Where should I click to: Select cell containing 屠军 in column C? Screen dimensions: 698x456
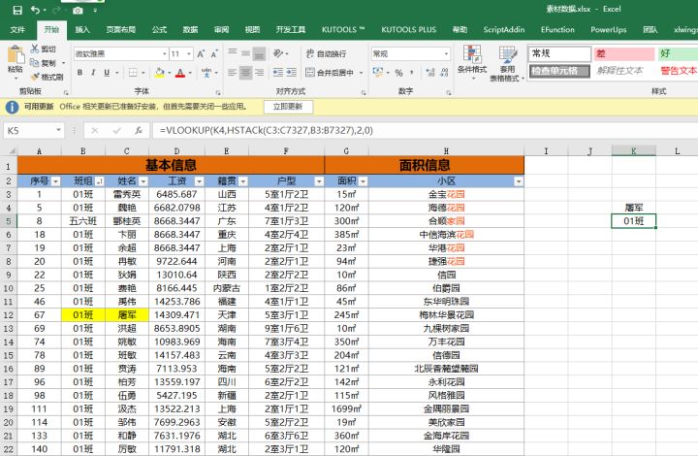point(127,315)
